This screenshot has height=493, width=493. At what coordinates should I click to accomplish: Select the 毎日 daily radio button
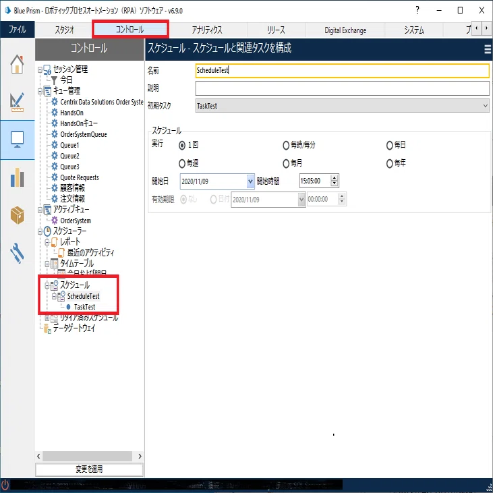point(390,145)
